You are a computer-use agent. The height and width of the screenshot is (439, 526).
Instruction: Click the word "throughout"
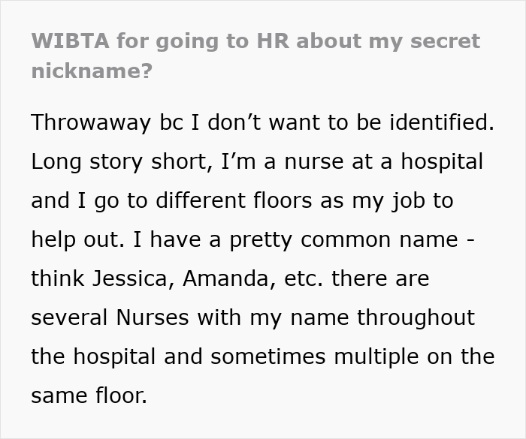click(416, 317)
